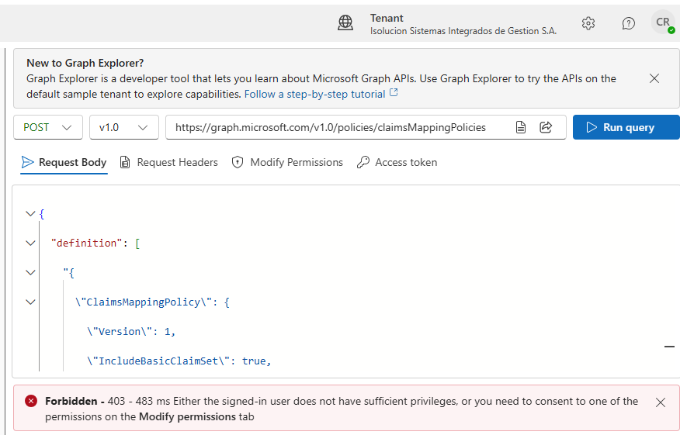Select the Request Body tab

[x=64, y=163]
